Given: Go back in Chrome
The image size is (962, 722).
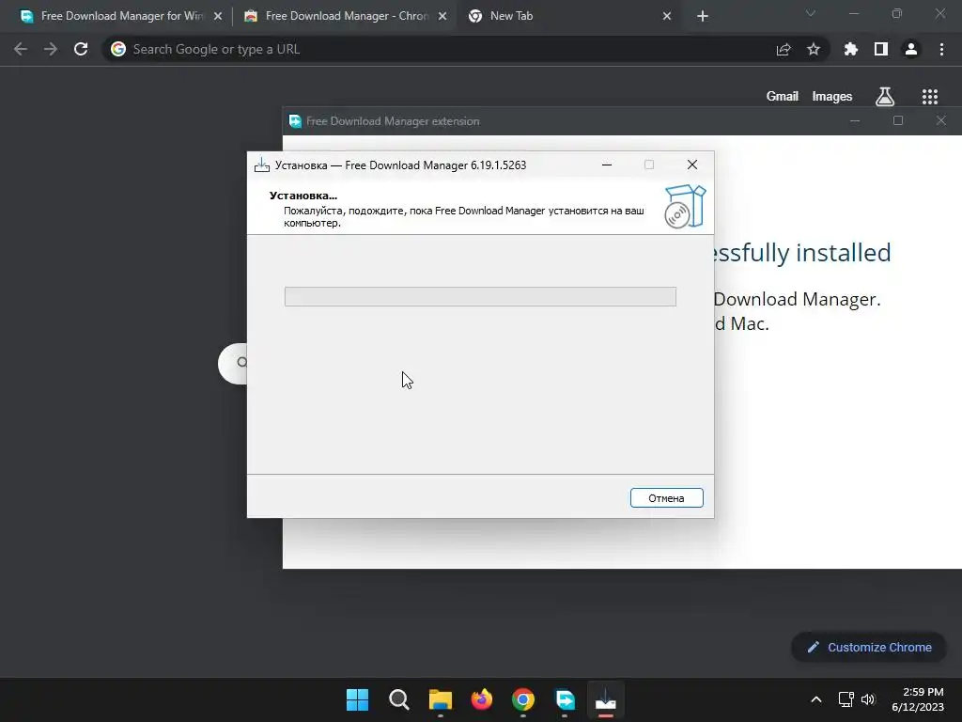Looking at the screenshot, I should click(x=21, y=49).
